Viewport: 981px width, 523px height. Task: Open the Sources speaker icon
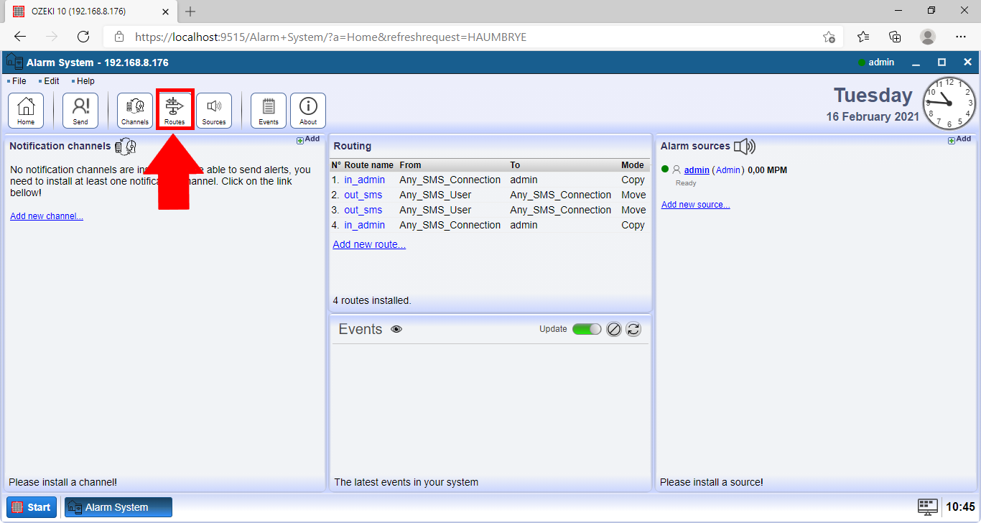click(x=214, y=111)
